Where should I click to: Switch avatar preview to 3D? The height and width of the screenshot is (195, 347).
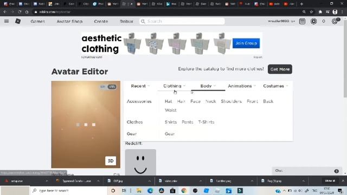111,161
